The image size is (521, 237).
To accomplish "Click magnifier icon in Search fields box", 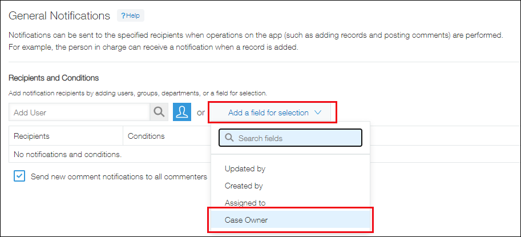I will tap(229, 138).
